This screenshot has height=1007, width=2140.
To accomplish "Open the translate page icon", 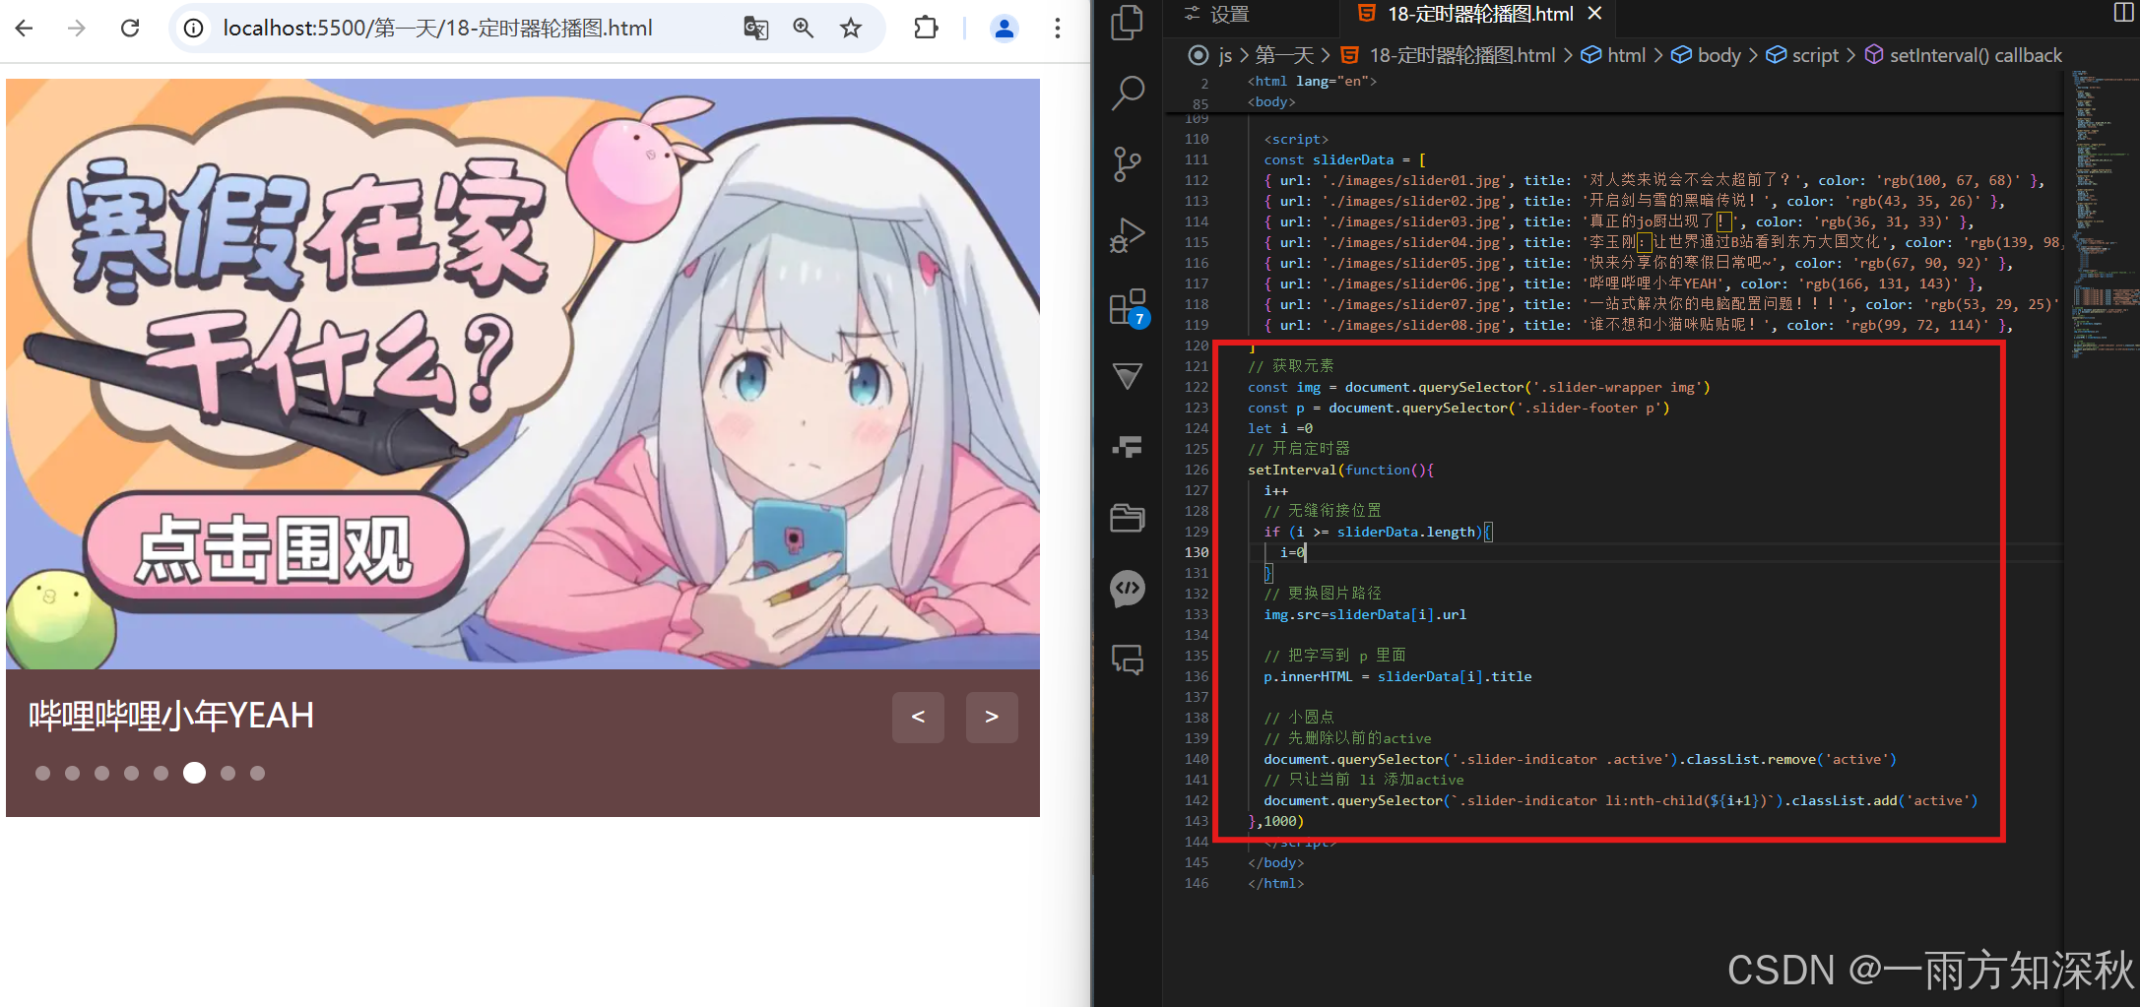I will click(755, 29).
